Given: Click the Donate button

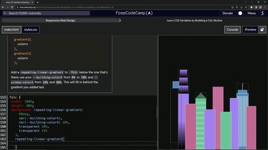Looking at the screenshot, I should 227,13.
